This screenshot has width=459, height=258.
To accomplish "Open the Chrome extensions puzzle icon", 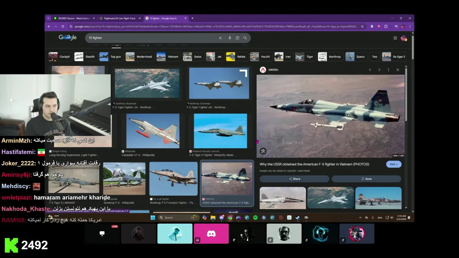I will click(x=386, y=27).
